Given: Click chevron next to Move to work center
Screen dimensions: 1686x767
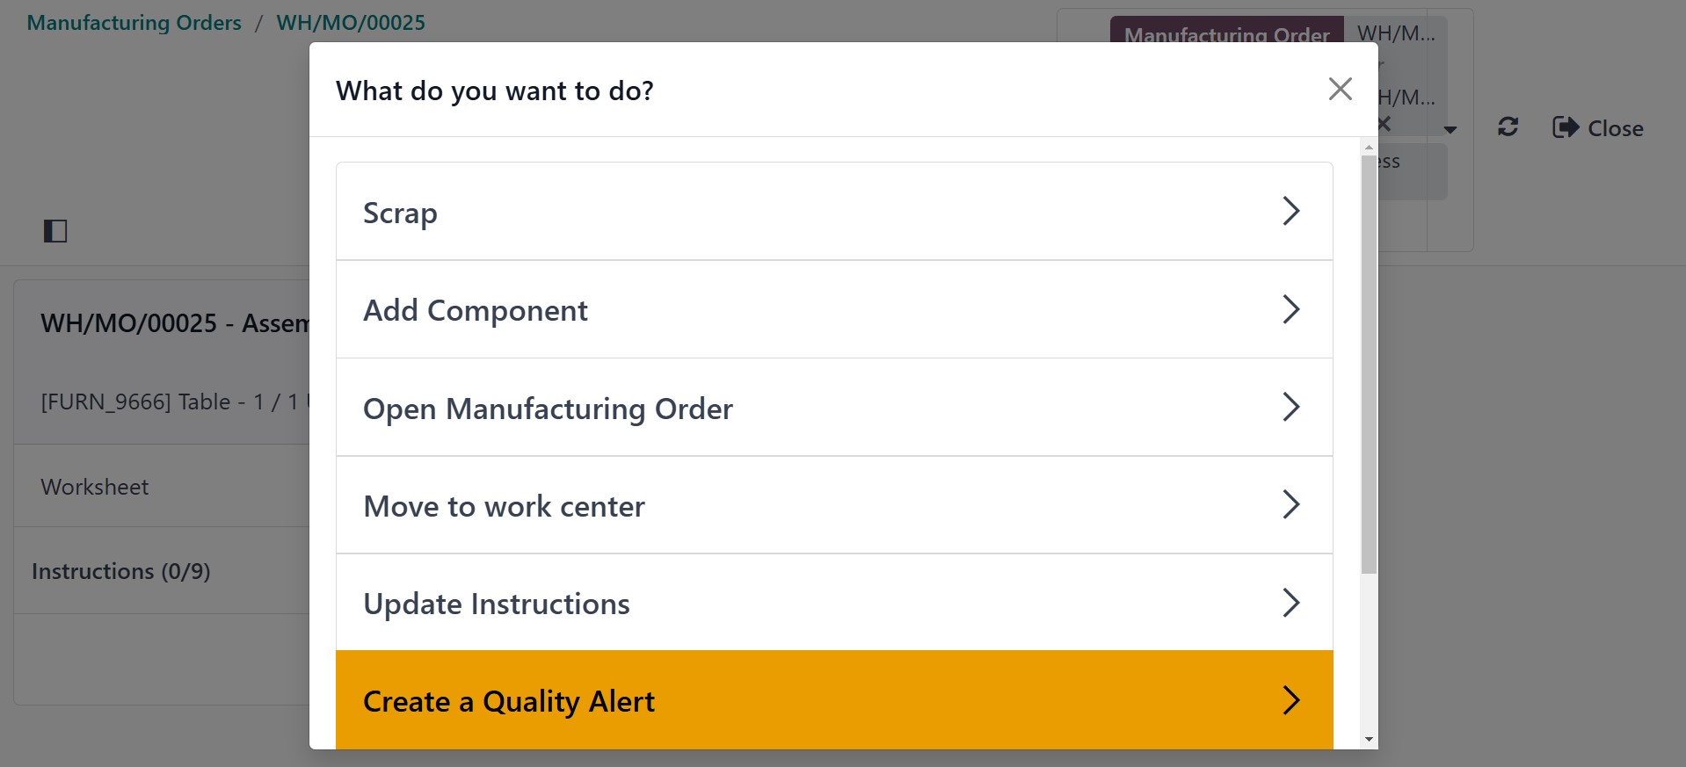Looking at the screenshot, I should pos(1290,504).
